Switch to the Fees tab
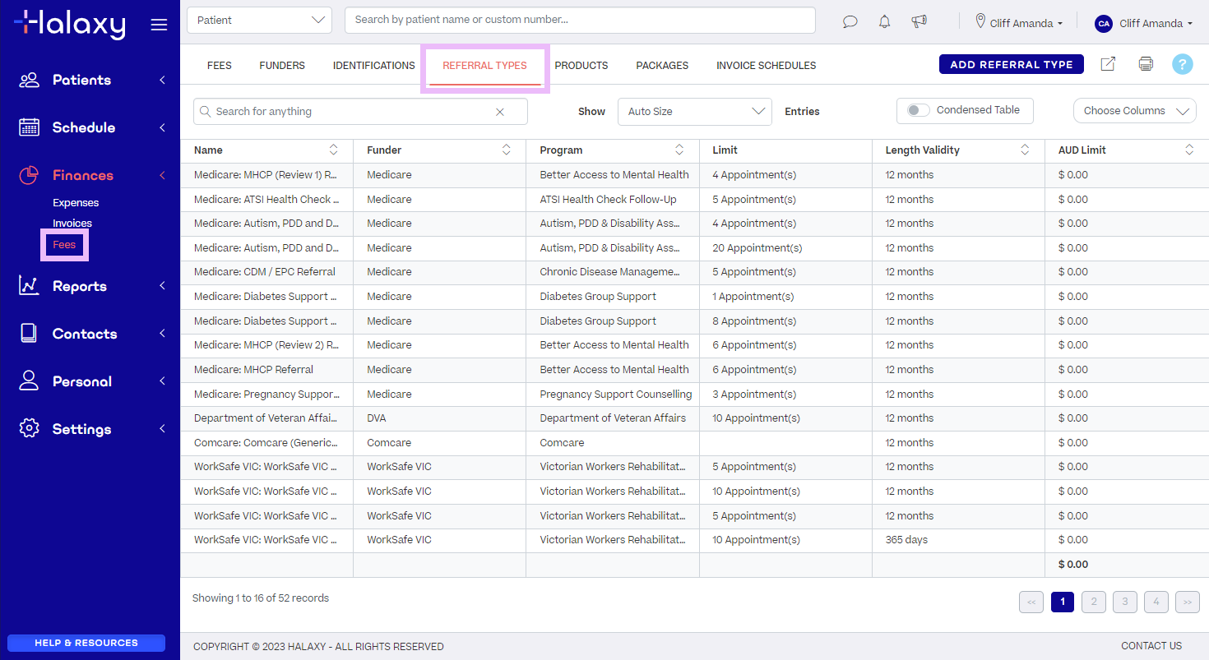Image resolution: width=1209 pixels, height=660 pixels. pyautogui.click(x=220, y=66)
